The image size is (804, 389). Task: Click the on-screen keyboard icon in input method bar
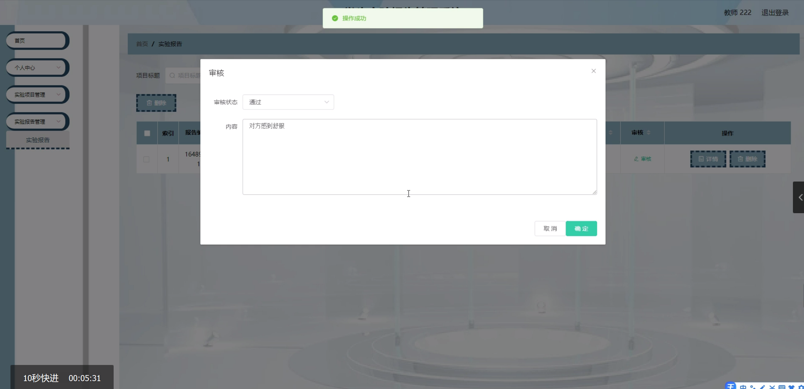(782, 387)
